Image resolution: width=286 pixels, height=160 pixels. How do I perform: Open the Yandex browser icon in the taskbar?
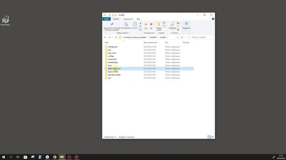point(47,157)
